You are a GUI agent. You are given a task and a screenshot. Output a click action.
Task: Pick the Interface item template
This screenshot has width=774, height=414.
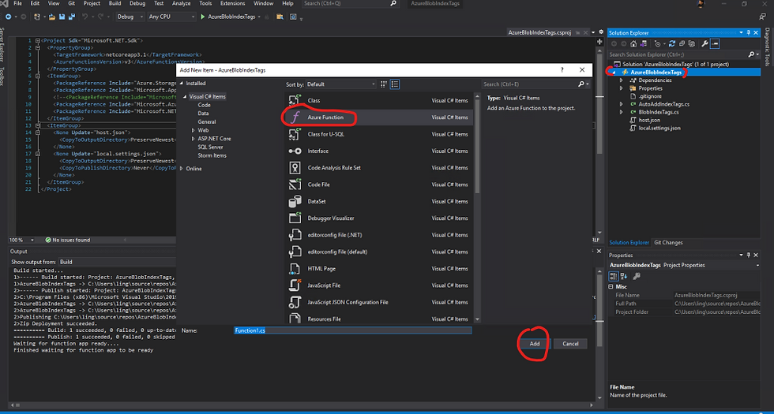[378, 151]
